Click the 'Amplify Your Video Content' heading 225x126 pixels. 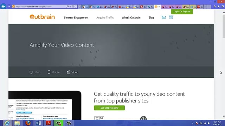click(x=62, y=45)
